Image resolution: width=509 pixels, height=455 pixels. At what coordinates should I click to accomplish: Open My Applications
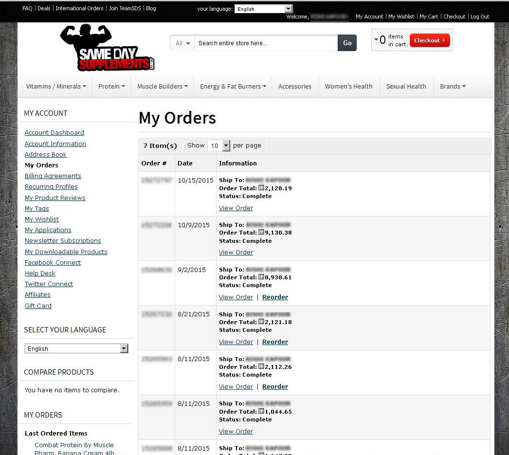pyautogui.click(x=48, y=230)
